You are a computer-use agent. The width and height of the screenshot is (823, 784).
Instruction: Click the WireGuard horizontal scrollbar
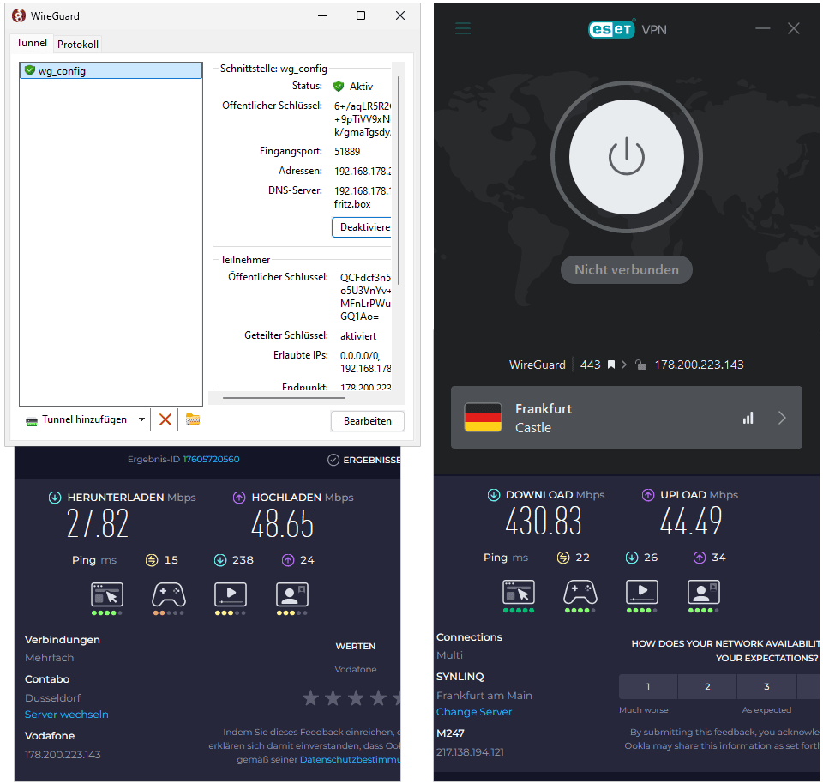tap(284, 398)
